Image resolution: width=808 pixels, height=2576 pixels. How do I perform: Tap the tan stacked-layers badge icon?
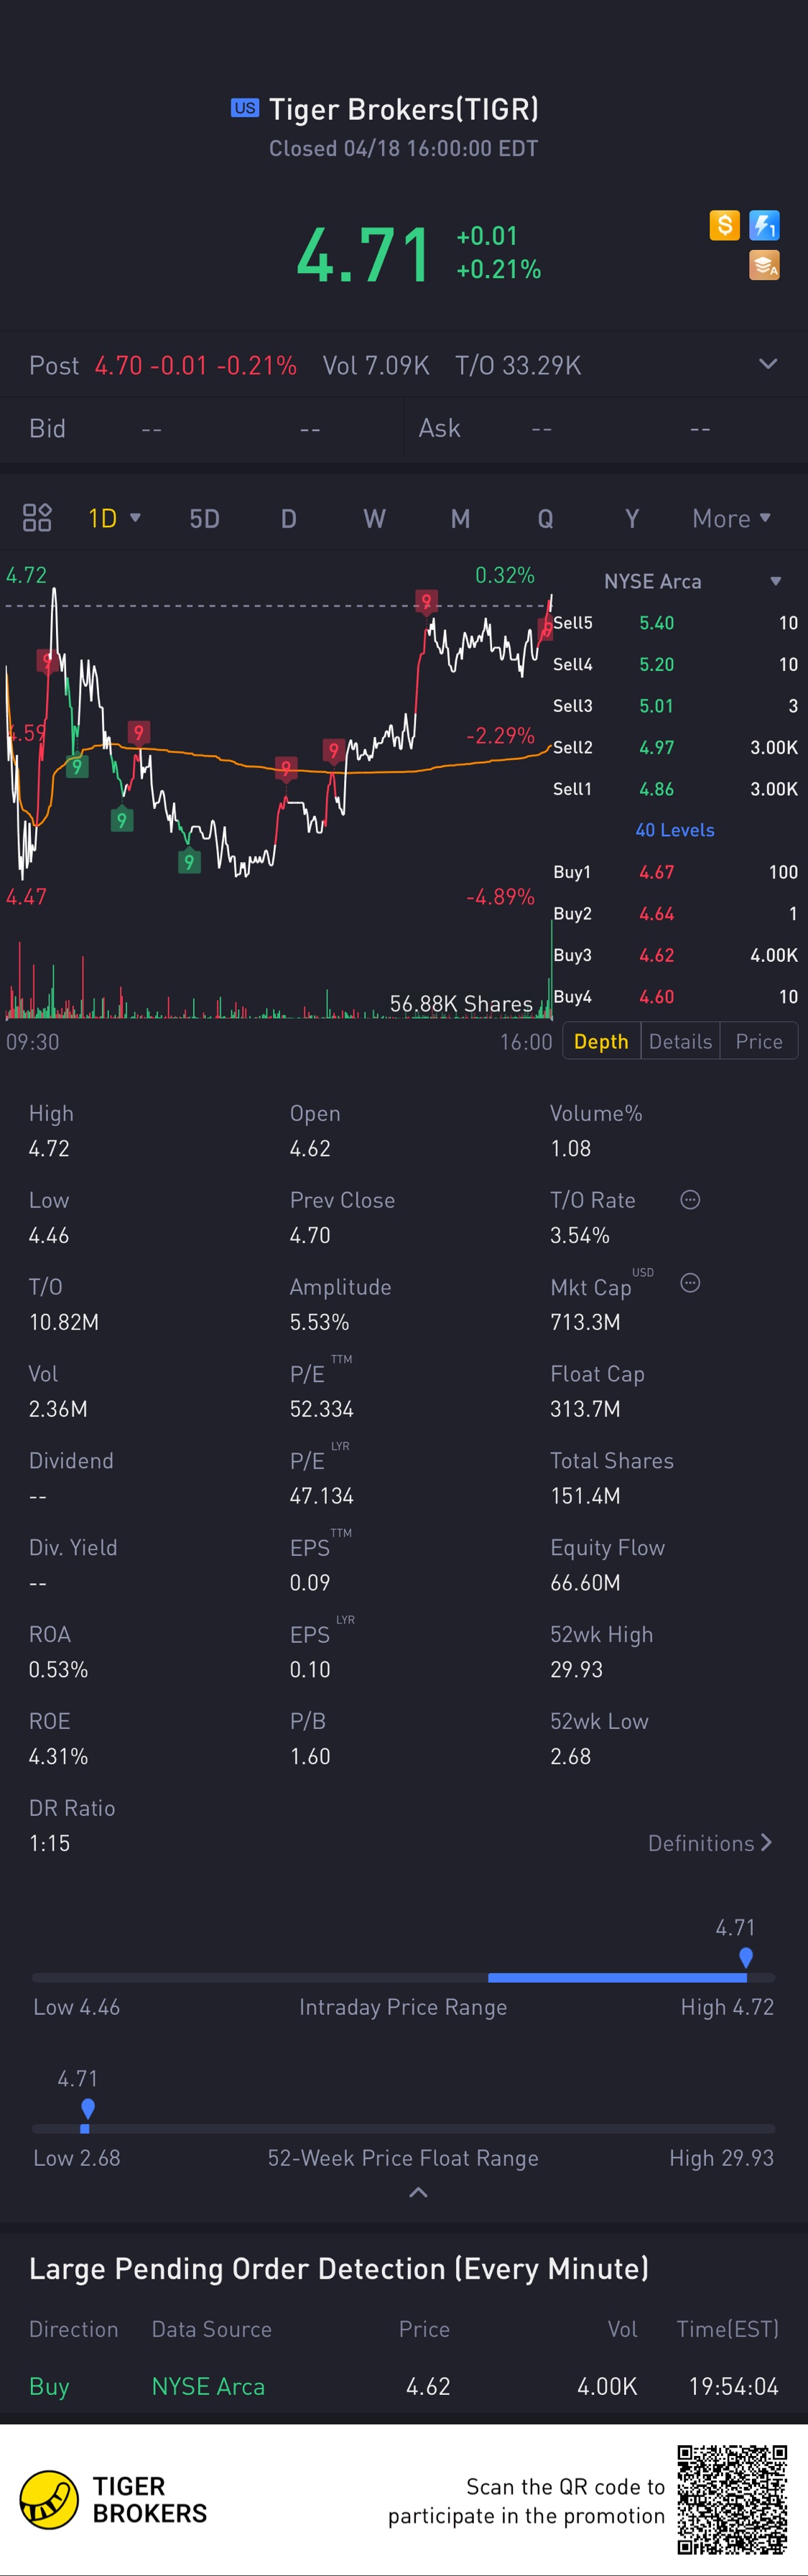tap(764, 265)
